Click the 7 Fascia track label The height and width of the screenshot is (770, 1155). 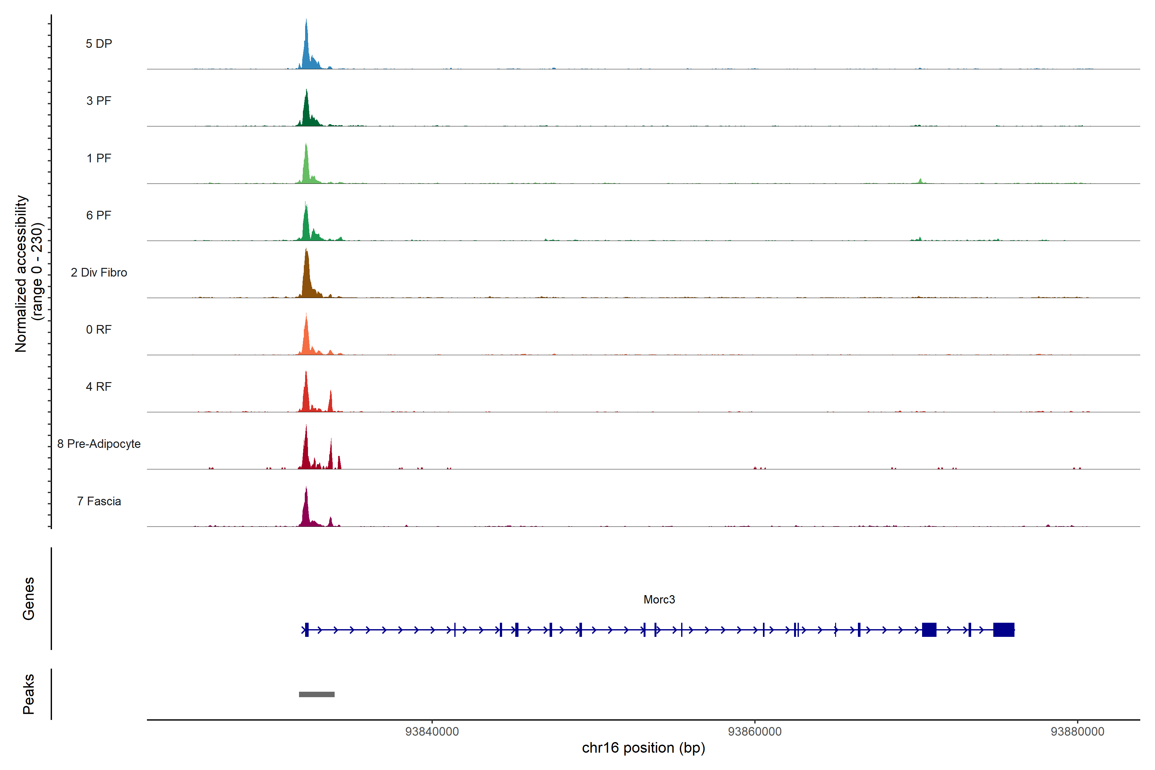click(x=99, y=501)
